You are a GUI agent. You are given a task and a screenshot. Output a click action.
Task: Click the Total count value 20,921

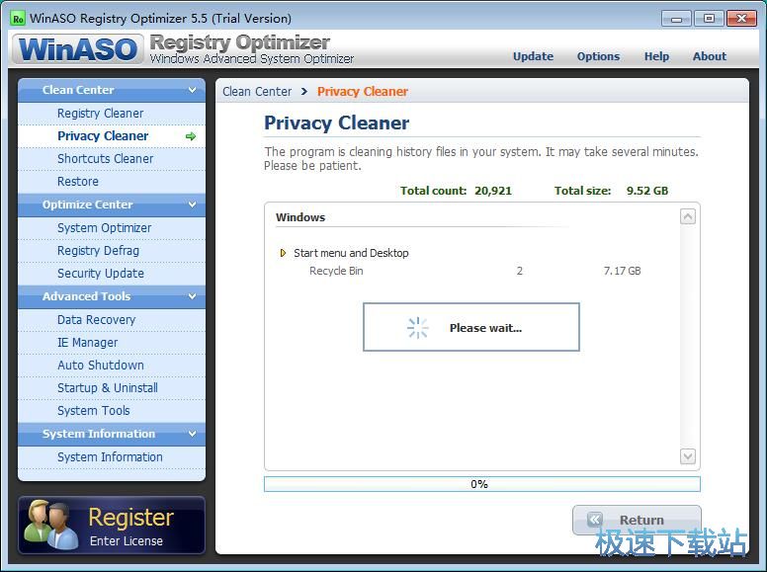493,191
